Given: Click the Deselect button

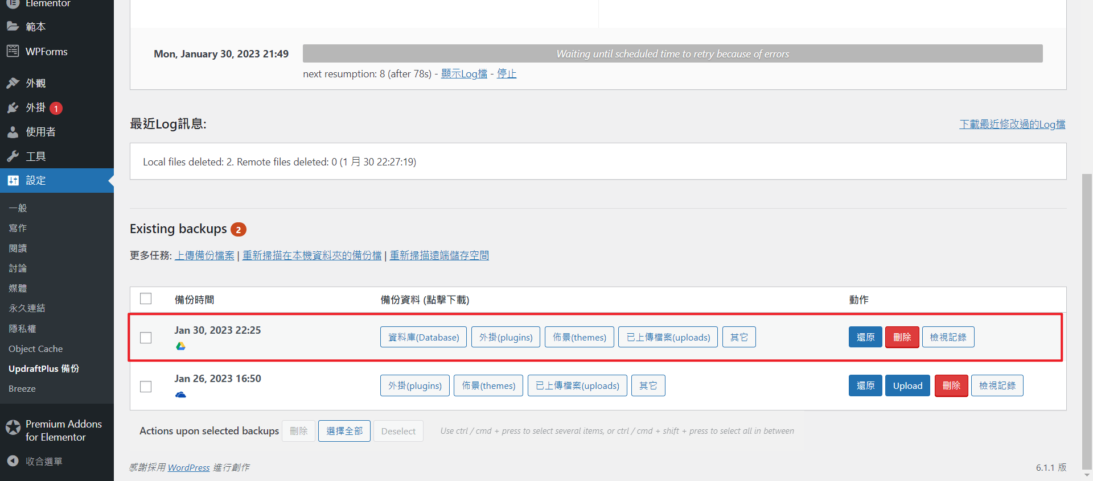Looking at the screenshot, I should click(x=398, y=431).
